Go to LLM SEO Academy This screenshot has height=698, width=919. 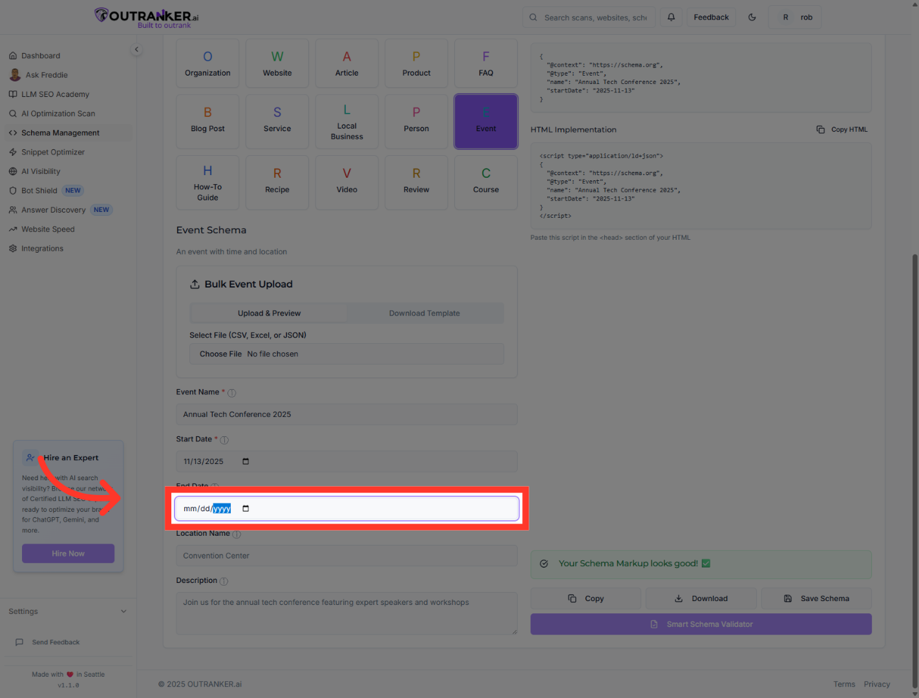point(55,94)
